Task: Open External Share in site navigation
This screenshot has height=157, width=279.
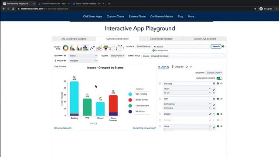Action: pos(137,17)
